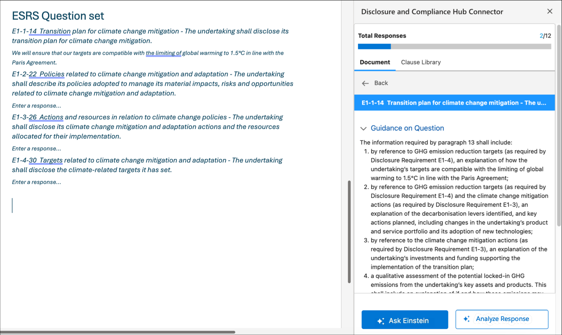The height and width of the screenshot is (335, 562).
Task: Open the E1-2-22 Policies link
Action: (47, 74)
